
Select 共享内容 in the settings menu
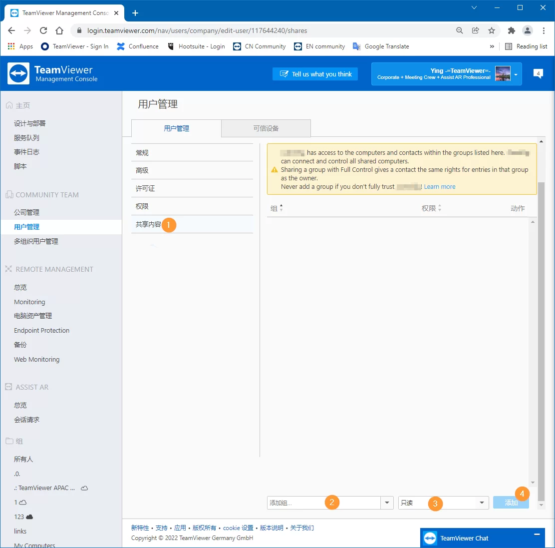click(148, 224)
